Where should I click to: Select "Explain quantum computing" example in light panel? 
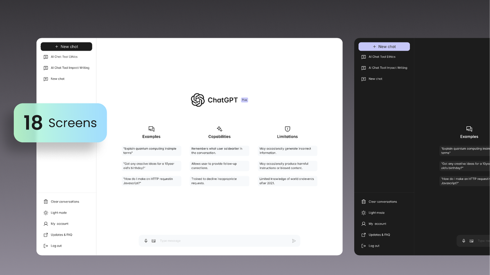click(151, 151)
